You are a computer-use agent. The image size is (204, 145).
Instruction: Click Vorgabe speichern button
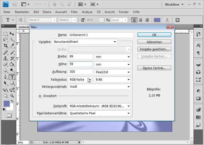pos(154,49)
